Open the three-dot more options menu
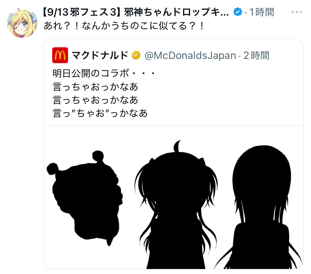This screenshot has height=274, width=311. coord(296,12)
